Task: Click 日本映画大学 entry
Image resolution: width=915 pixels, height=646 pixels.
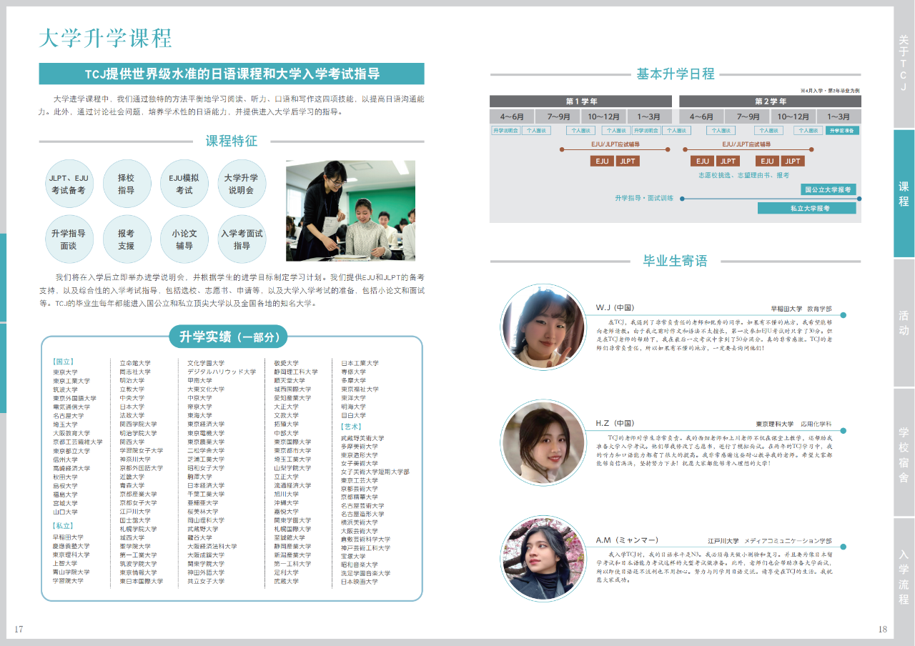Action: [x=360, y=582]
